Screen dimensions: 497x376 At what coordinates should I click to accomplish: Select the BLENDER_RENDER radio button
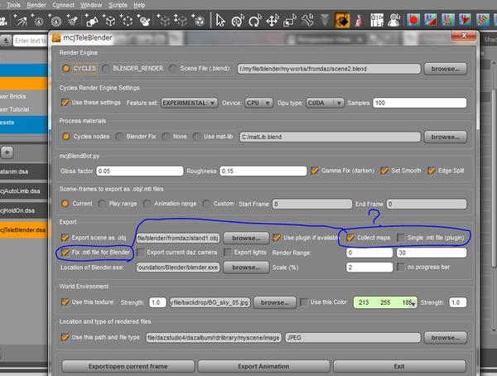[106, 69]
